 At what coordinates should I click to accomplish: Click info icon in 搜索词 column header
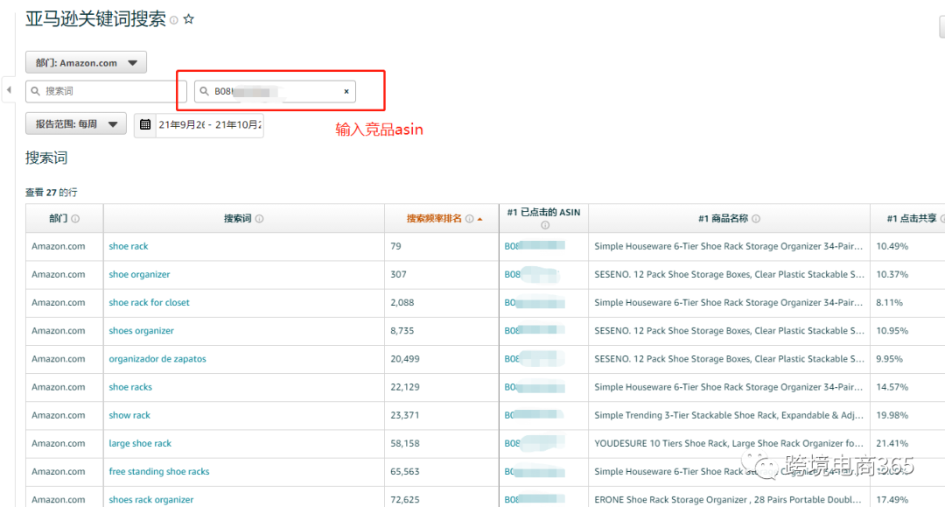pos(259,219)
